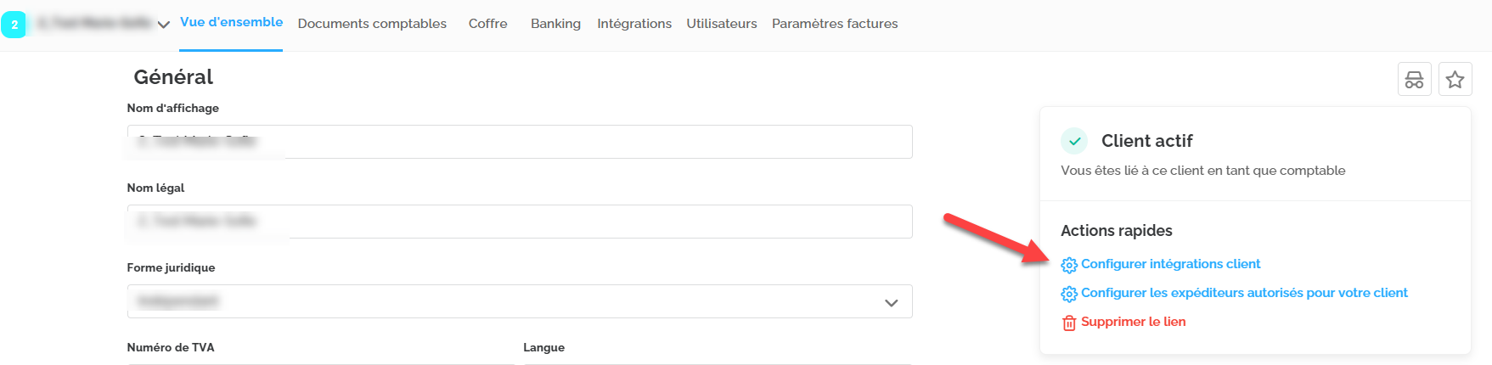The image size is (1492, 365).
Task: Click the incognito glasses icon button
Action: click(x=1415, y=80)
